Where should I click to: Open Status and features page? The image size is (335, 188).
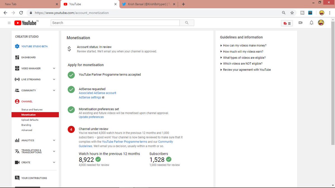click(32, 109)
